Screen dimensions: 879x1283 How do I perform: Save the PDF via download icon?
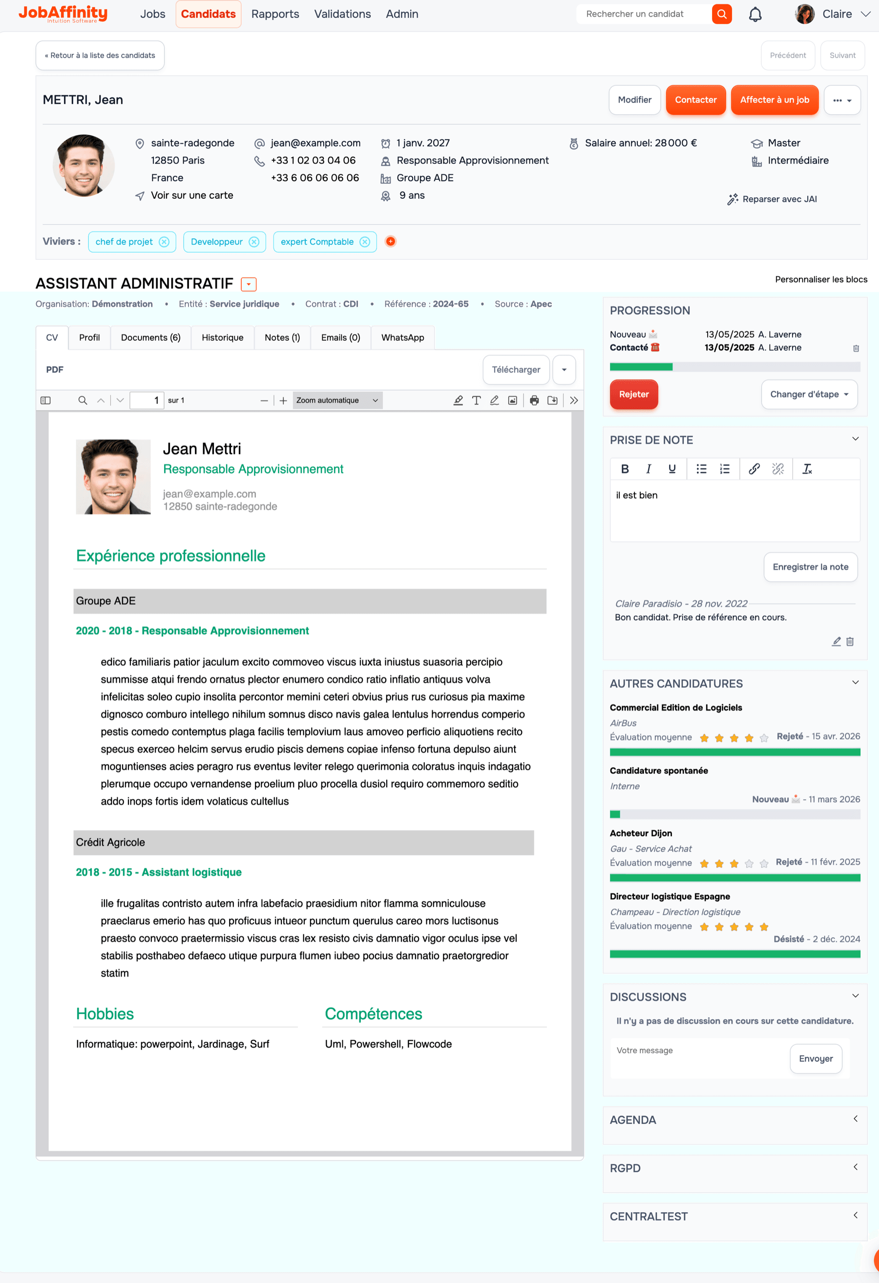(552, 400)
